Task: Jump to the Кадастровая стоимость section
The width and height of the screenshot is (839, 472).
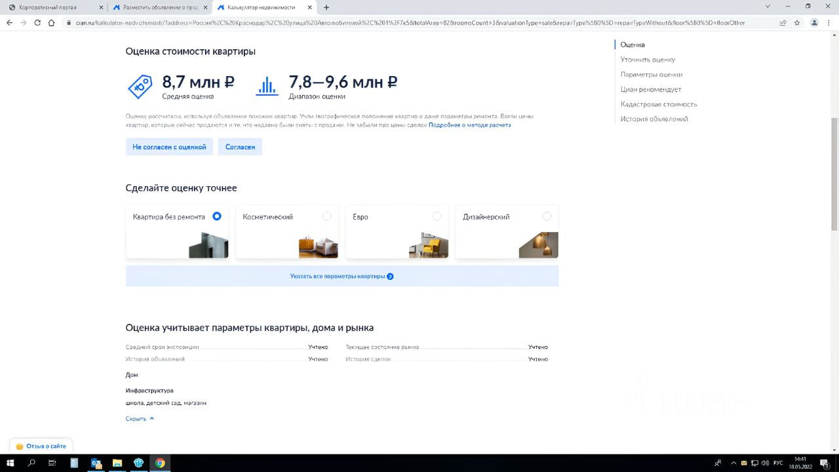Action: pyautogui.click(x=659, y=104)
